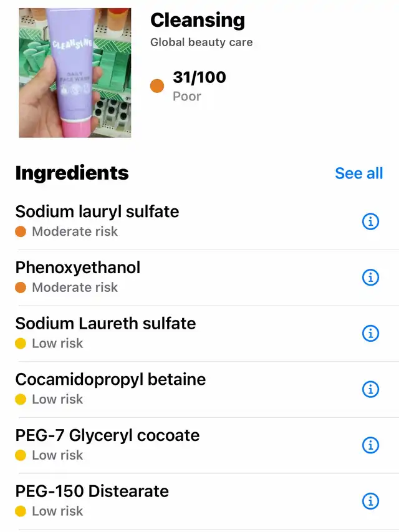Select the Sodium lauryl sulfate ingredient row

pos(199,221)
